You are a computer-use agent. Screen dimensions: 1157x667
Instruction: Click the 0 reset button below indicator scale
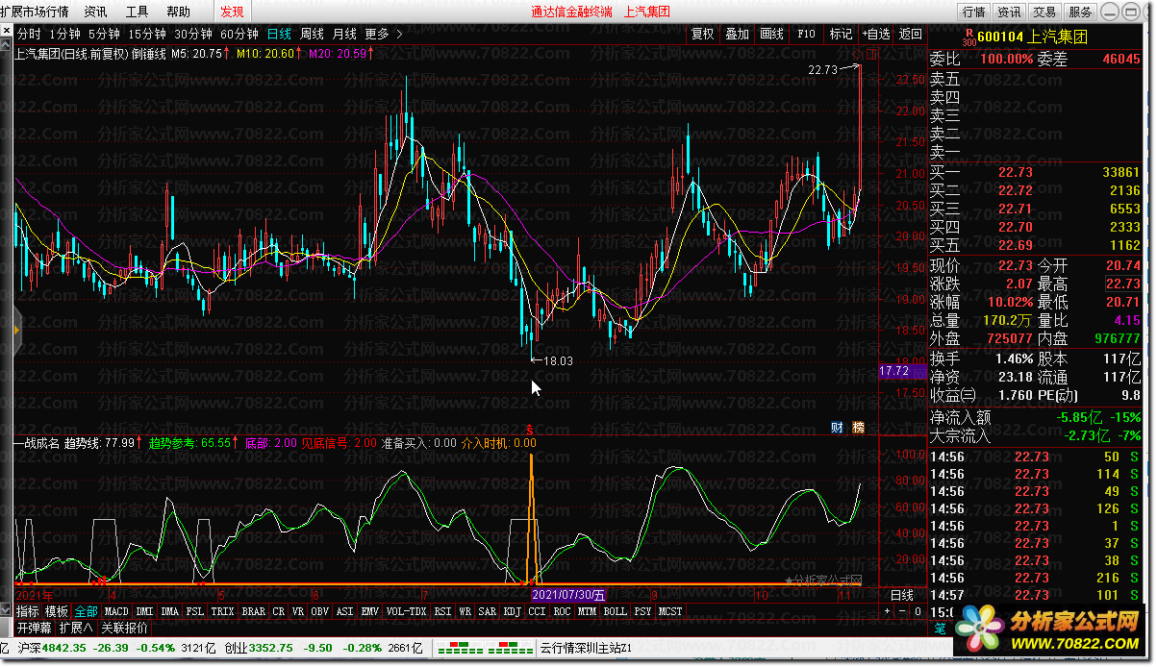pyautogui.click(x=917, y=611)
